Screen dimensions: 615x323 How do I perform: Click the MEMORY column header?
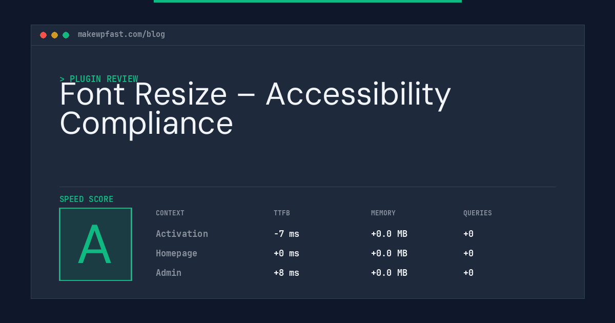tap(383, 213)
